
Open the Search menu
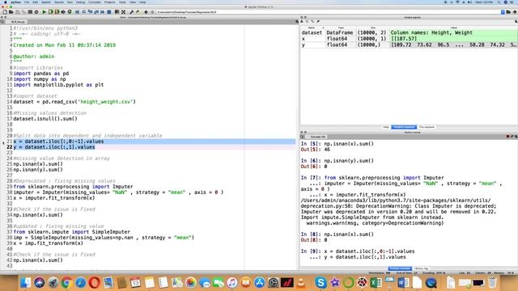coord(46,2)
